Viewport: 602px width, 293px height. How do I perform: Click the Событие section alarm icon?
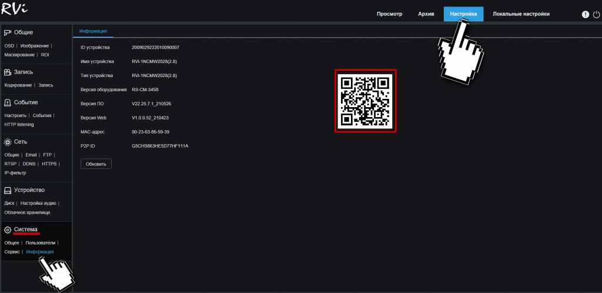[x=8, y=102]
